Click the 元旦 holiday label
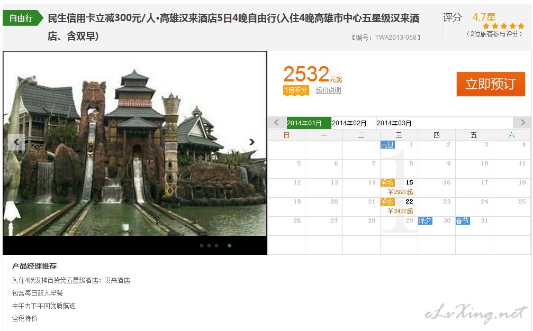Image resolution: width=533 pixels, height=331 pixels. [387, 145]
